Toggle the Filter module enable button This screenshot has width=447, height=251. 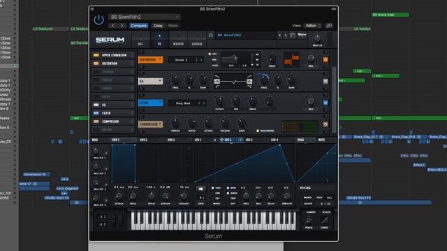(325, 103)
